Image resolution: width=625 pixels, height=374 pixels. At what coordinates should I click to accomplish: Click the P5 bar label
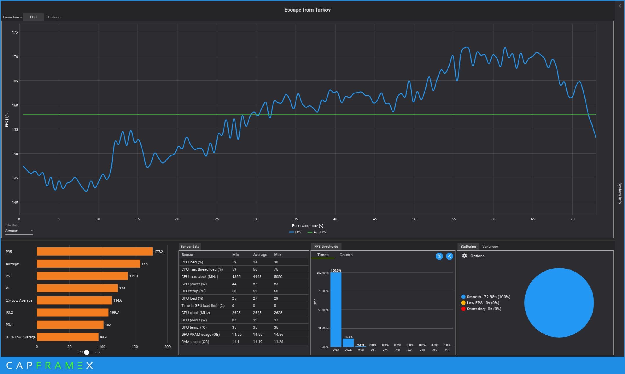coord(8,276)
